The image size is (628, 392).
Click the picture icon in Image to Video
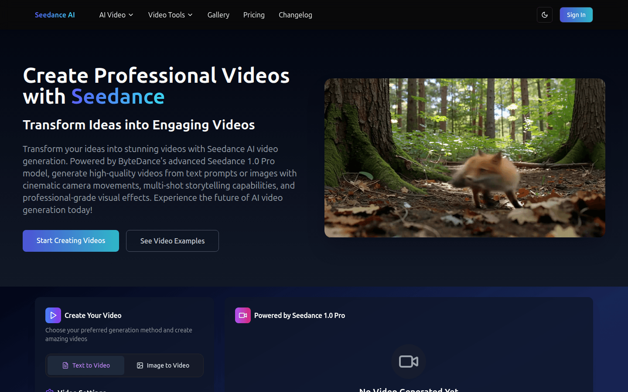point(140,365)
